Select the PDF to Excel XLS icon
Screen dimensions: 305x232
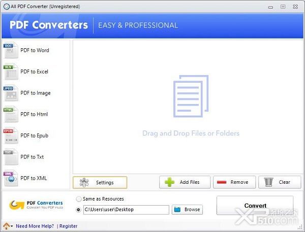point(11,72)
